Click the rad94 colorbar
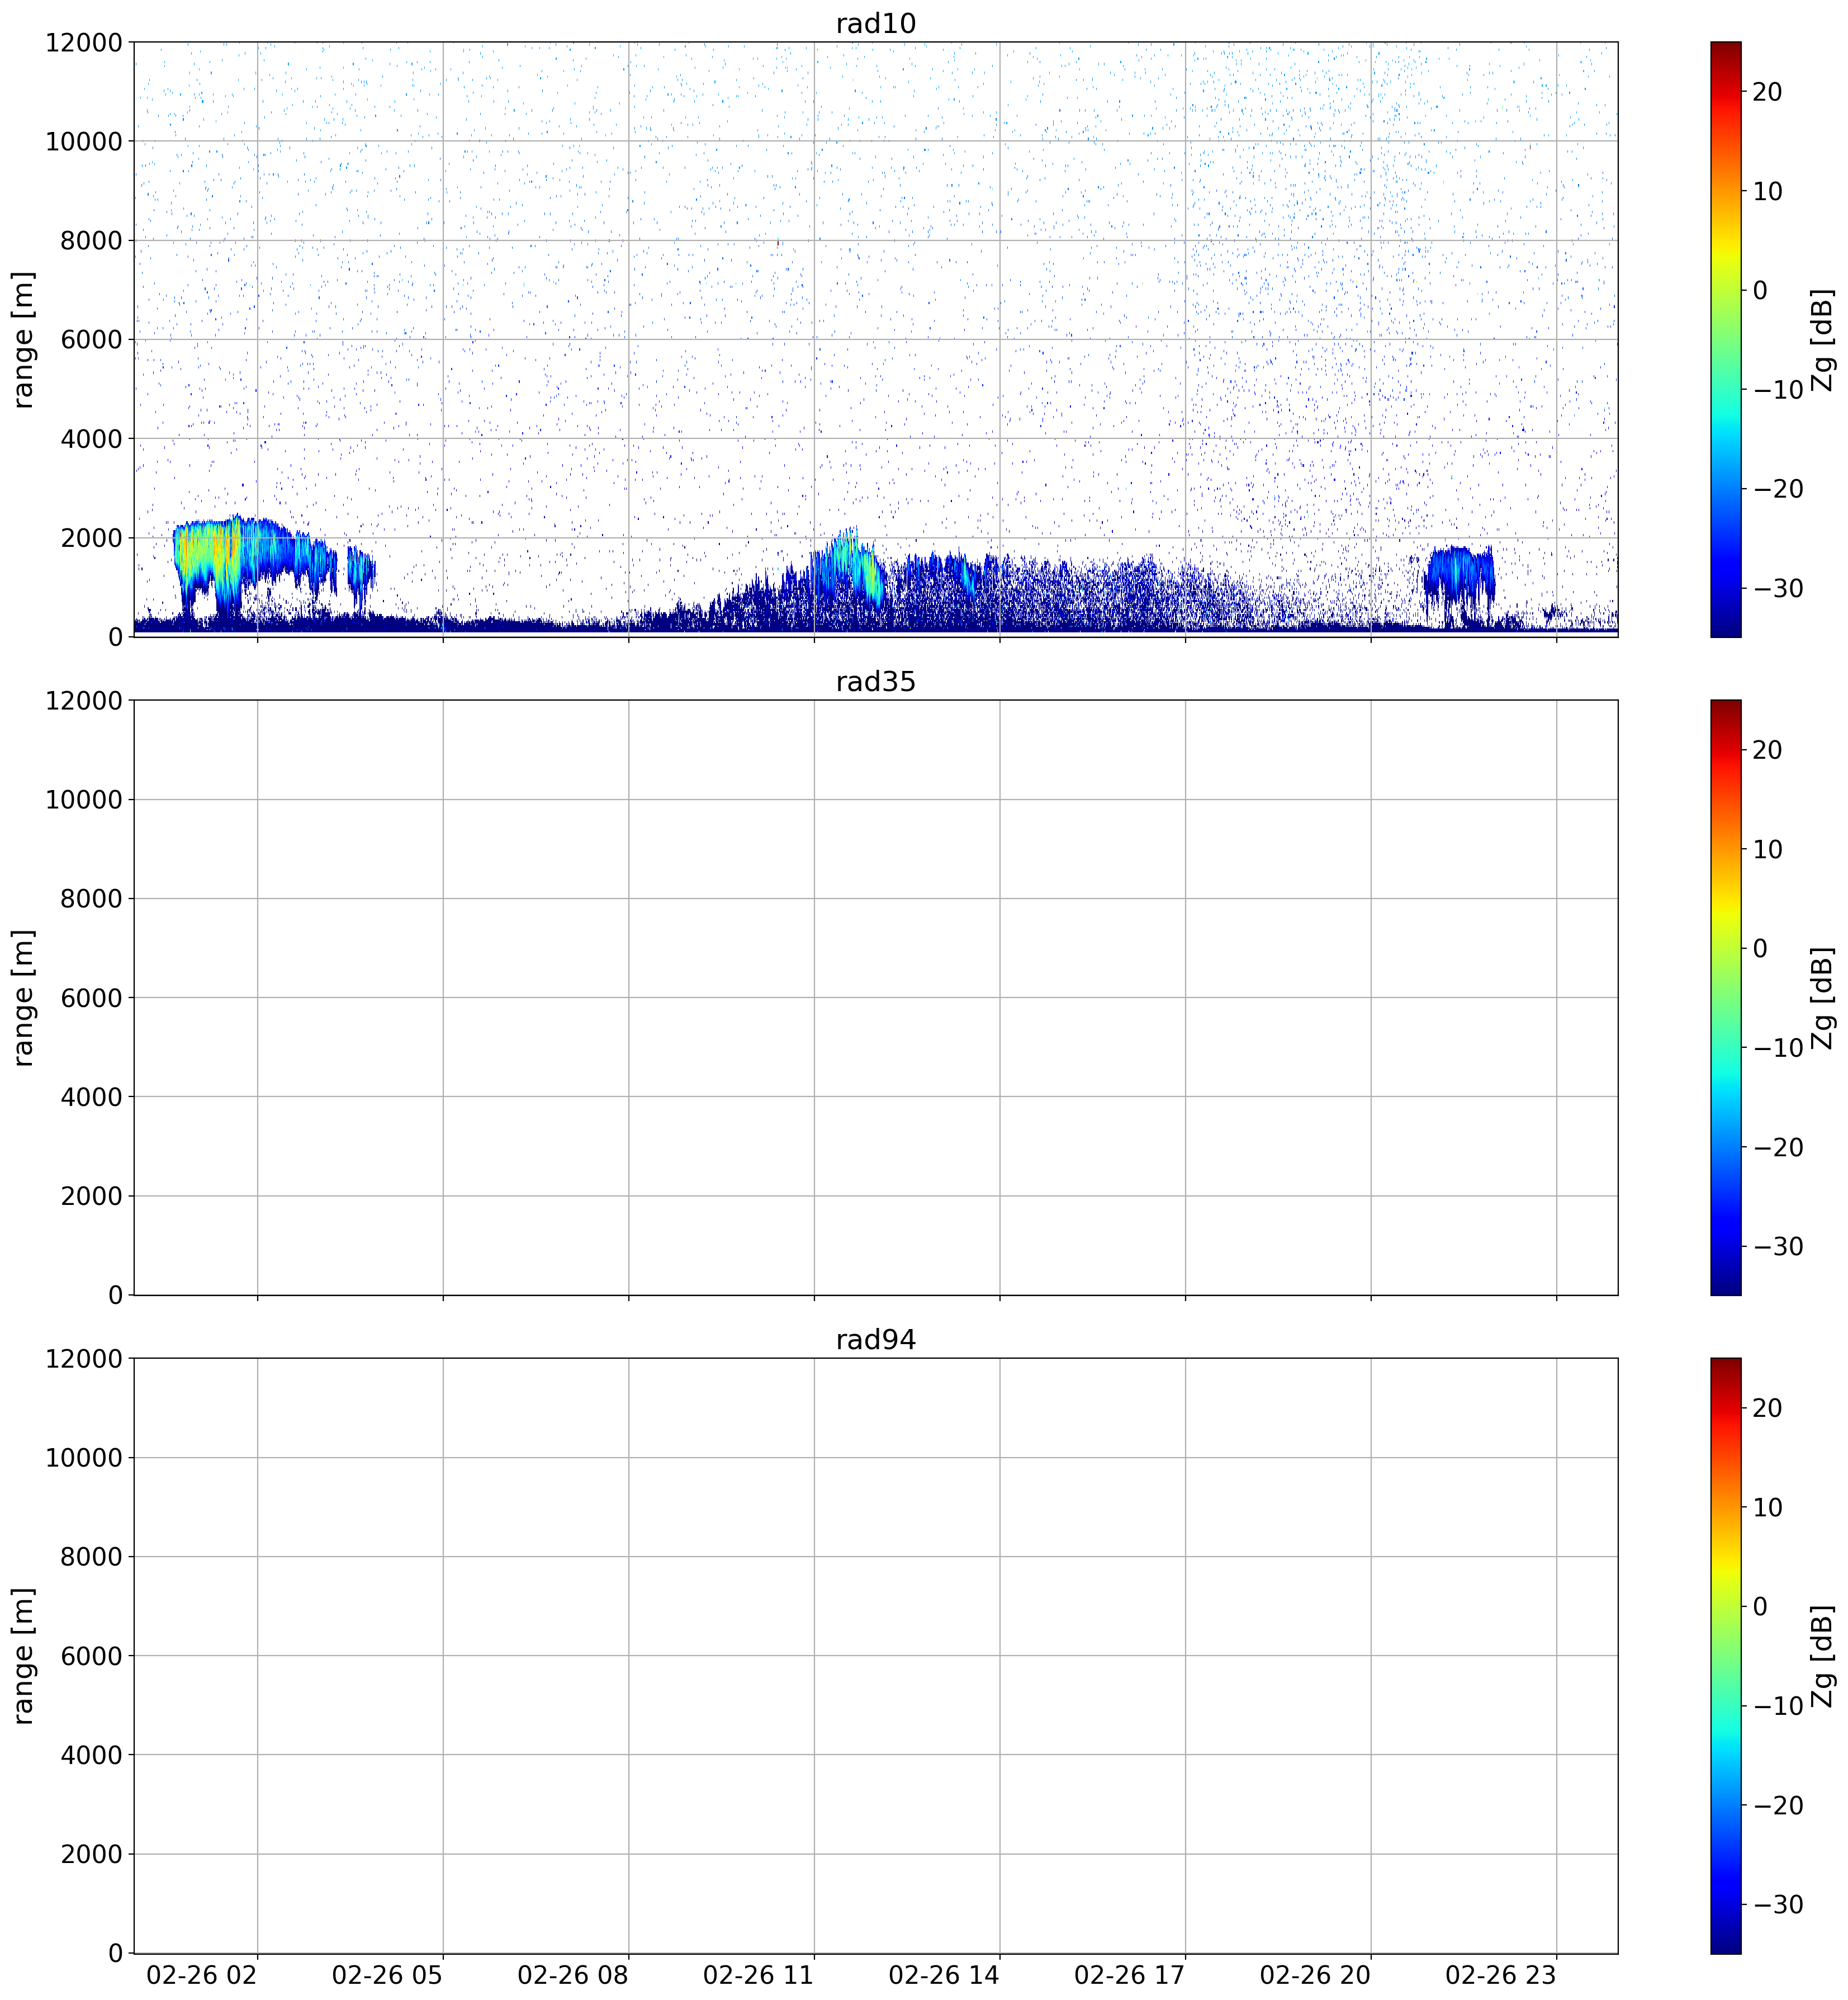 (1725, 1655)
